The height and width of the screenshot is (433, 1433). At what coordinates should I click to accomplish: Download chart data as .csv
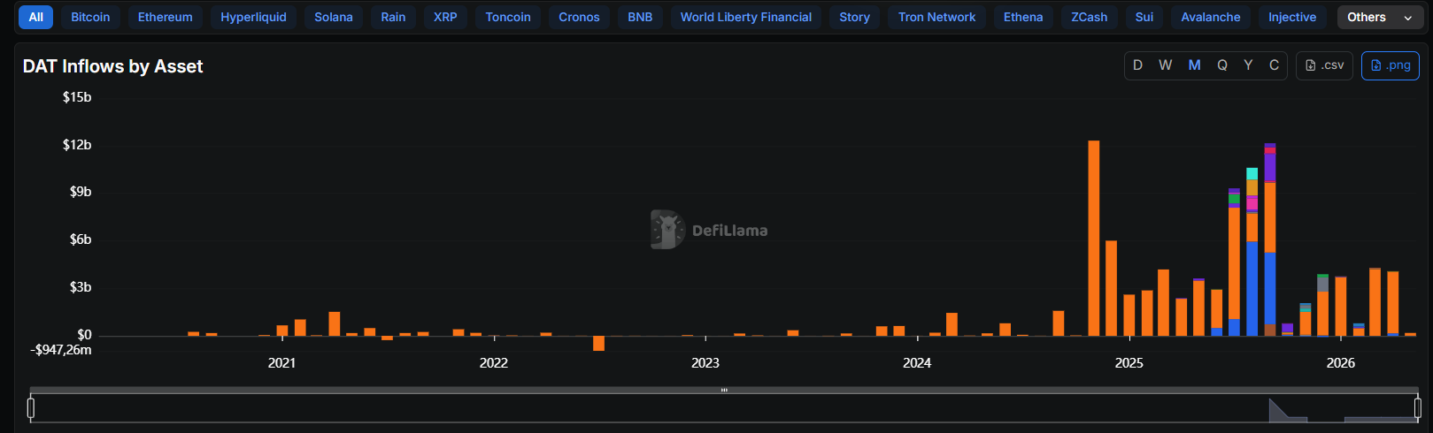tap(1324, 65)
